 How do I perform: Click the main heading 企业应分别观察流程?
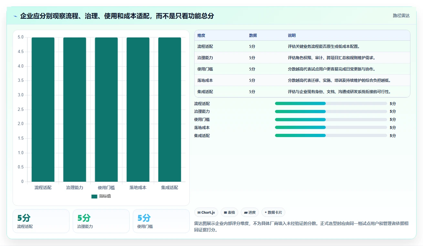[x=117, y=16]
